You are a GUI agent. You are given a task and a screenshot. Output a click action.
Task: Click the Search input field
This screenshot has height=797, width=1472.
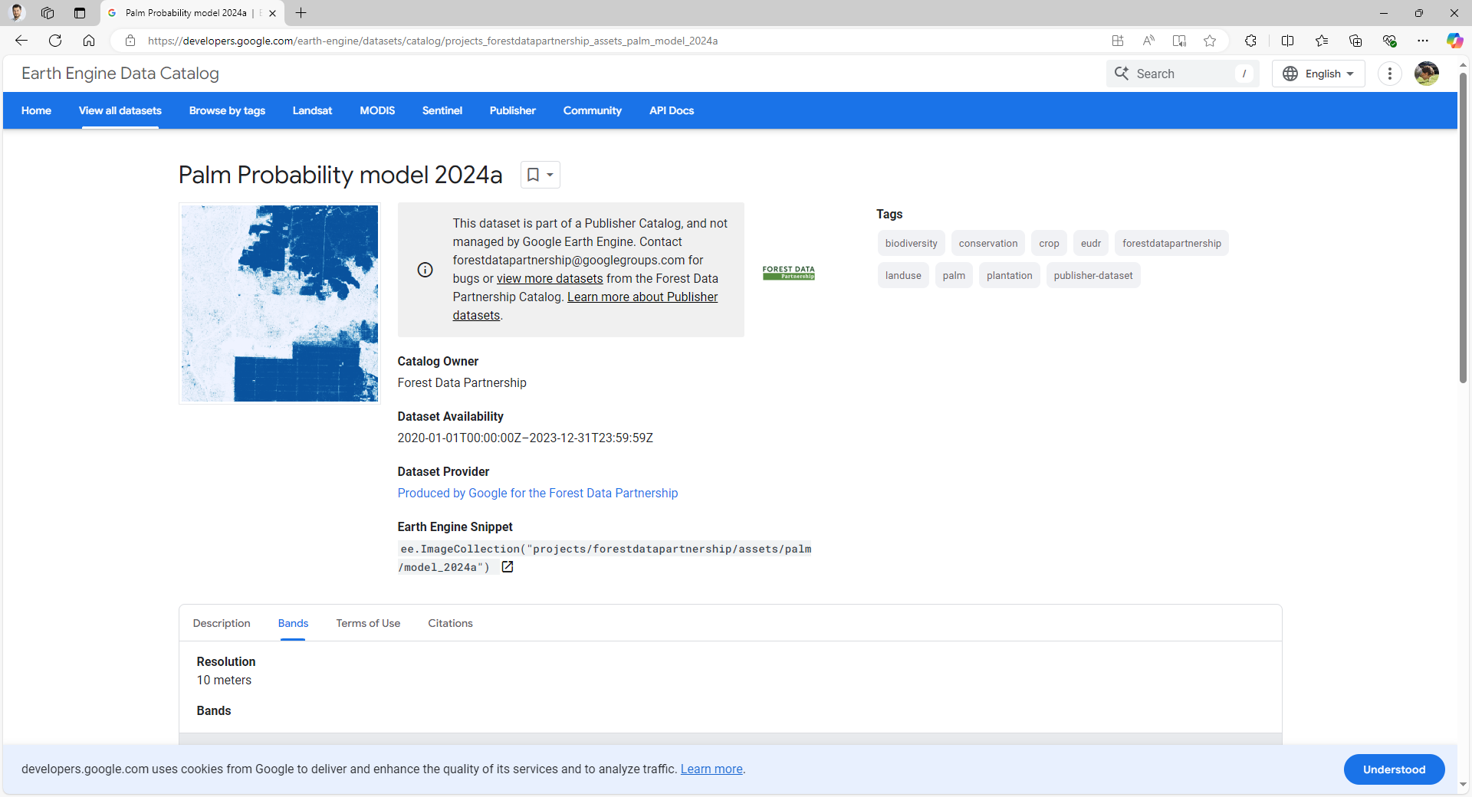(x=1181, y=74)
